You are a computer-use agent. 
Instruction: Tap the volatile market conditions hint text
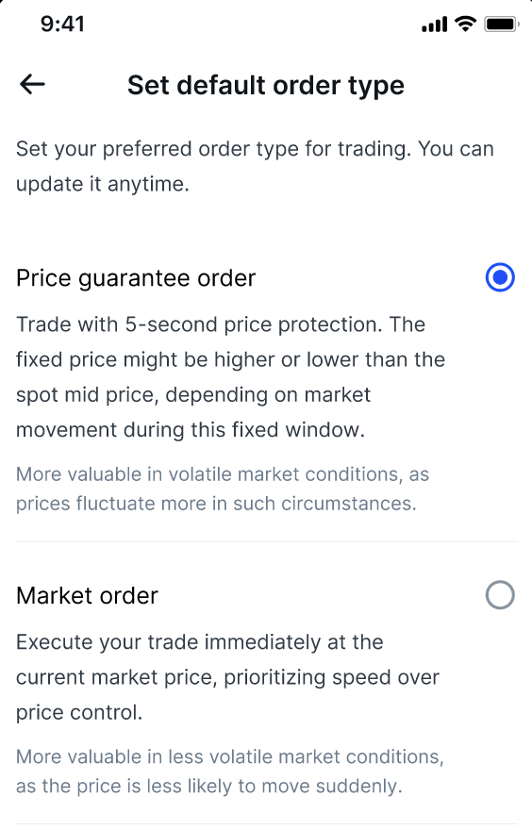pos(223,489)
